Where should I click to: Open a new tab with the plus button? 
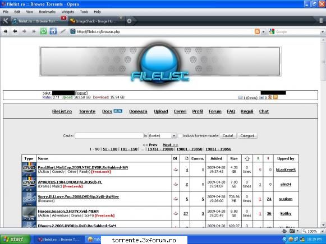pyautogui.click(x=129, y=21)
